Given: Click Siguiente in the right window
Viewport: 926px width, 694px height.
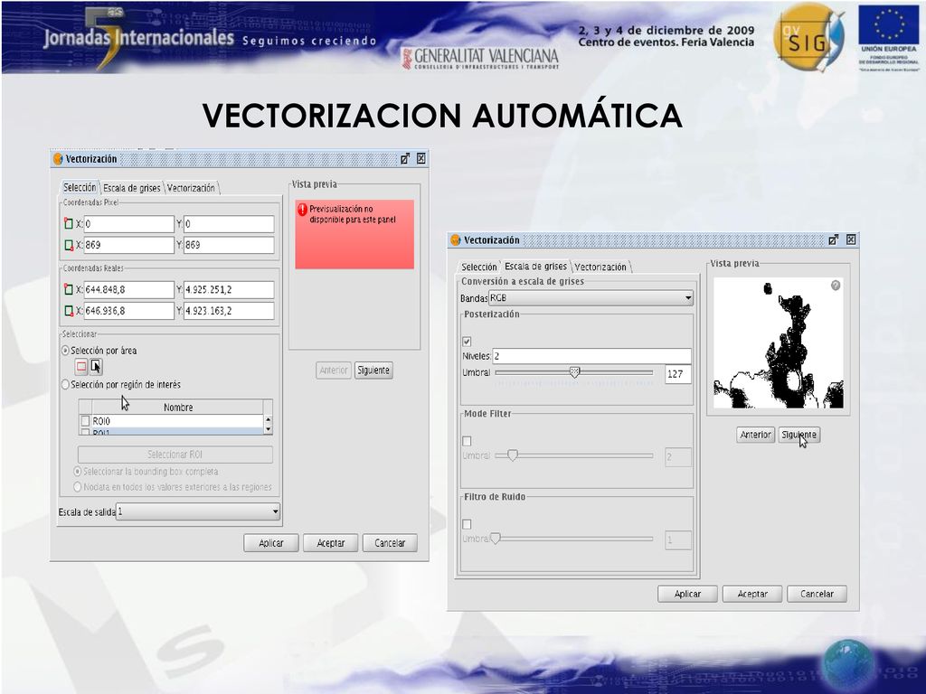Looking at the screenshot, I should [x=799, y=435].
